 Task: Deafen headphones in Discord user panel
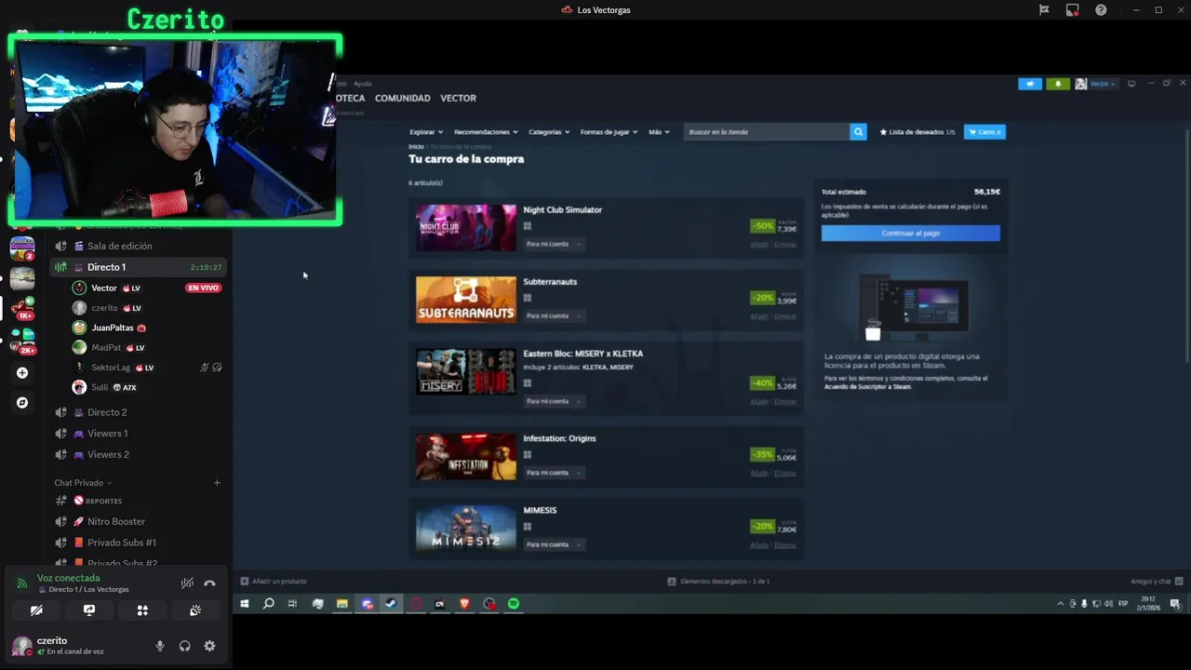184,646
